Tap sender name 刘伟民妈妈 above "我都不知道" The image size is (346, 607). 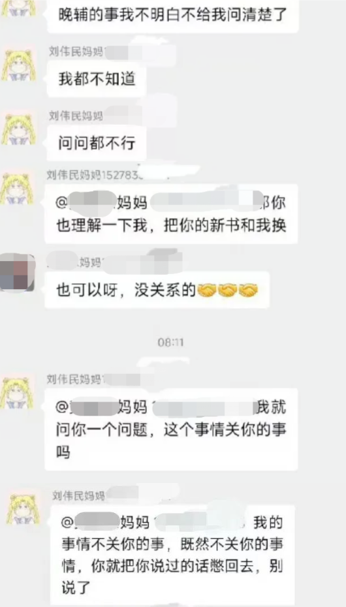point(76,52)
